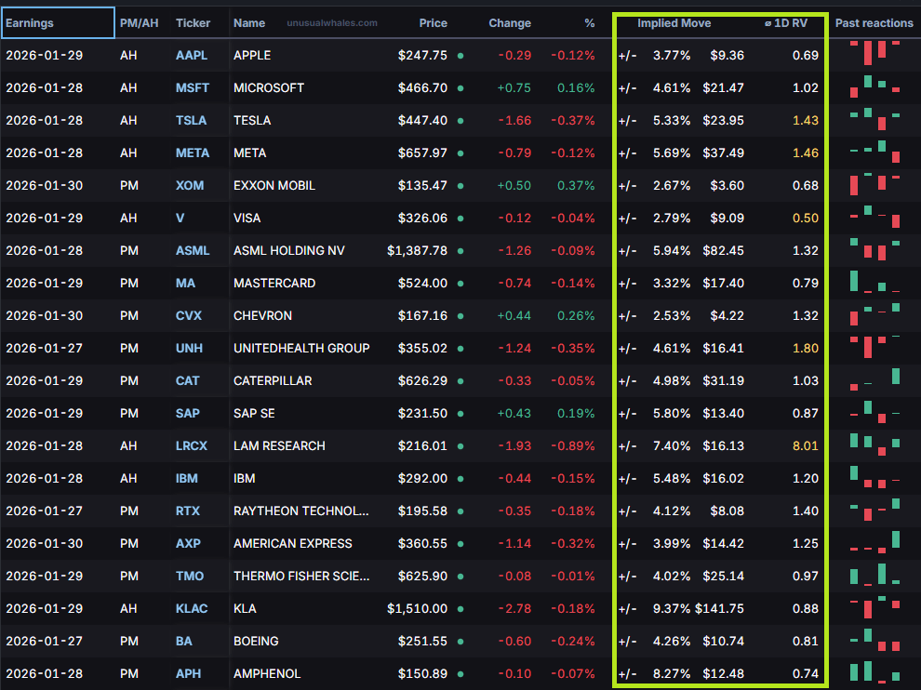The image size is (921, 690).
Task: View UnitedHealth's past reactions bar chart
Action: click(x=875, y=347)
